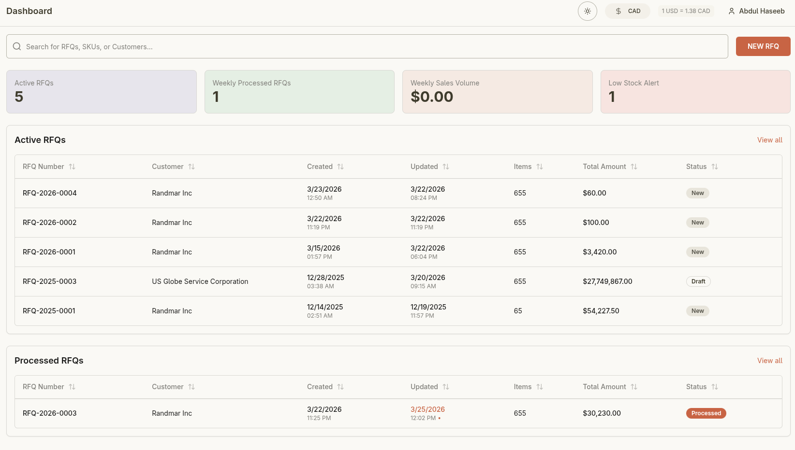Click the $30,230.00 total amount
Screen dimensions: 795x450
pos(602,413)
